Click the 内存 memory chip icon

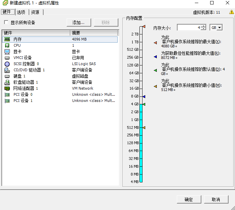pos(7,39)
